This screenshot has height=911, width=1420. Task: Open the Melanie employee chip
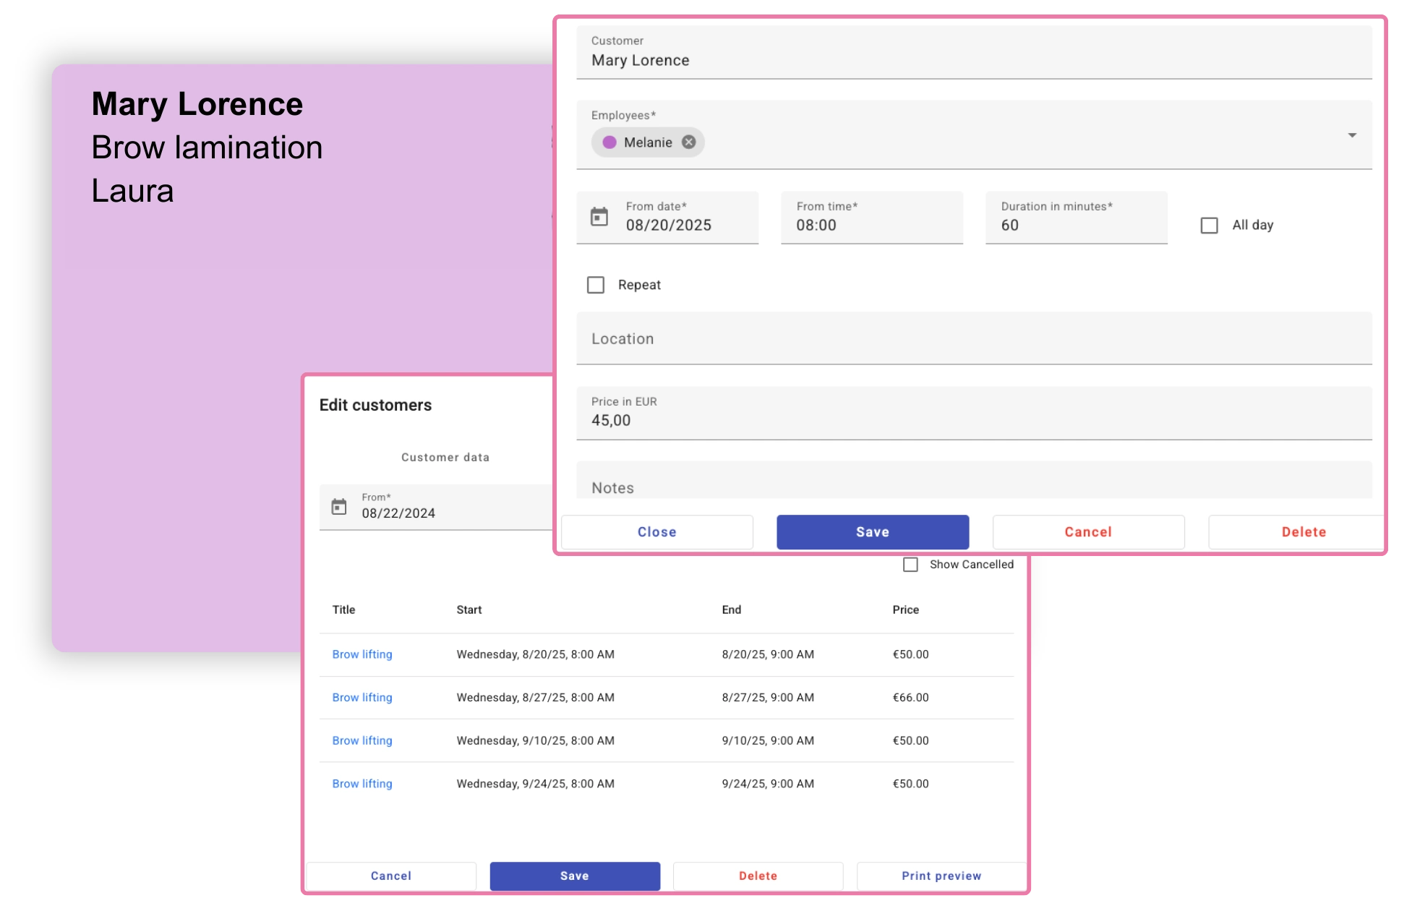[649, 142]
